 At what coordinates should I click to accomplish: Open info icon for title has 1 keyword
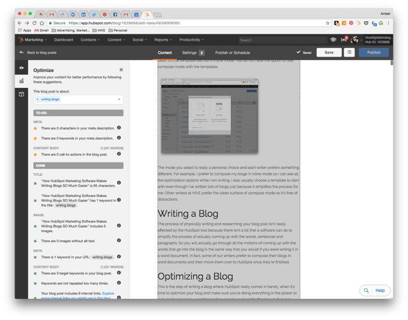tap(119, 200)
